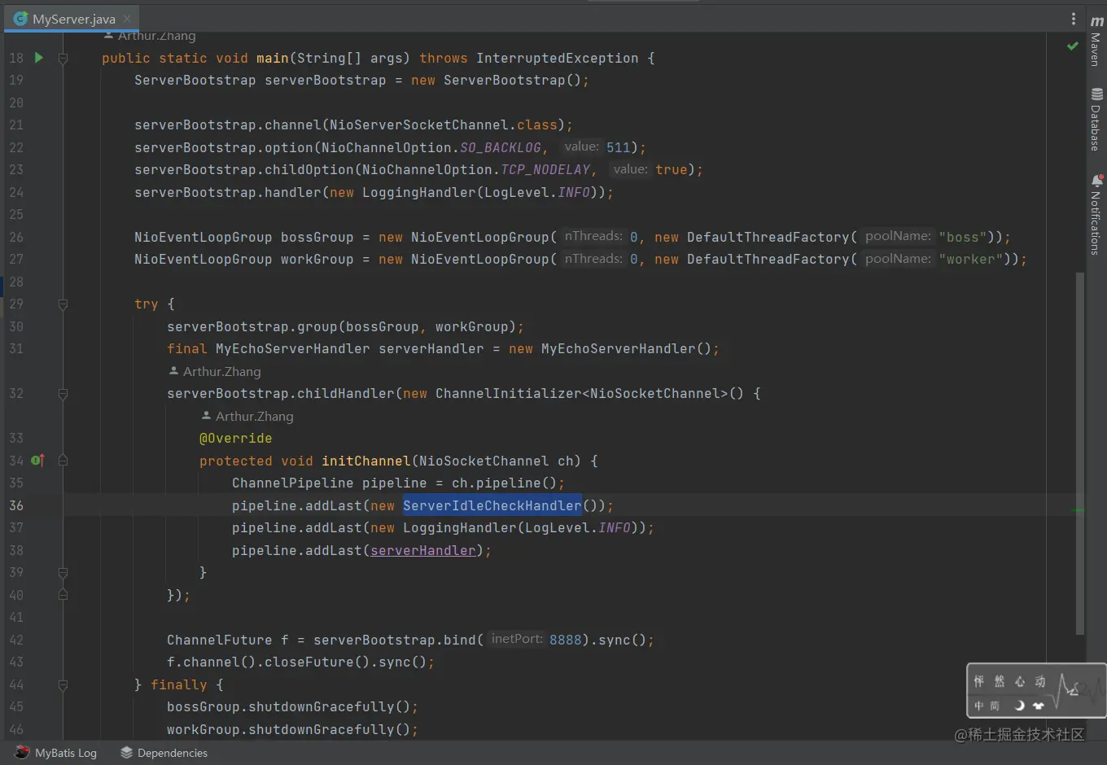This screenshot has height=765, width=1107.
Task: Click fold end marker on line 40
Action: point(63,595)
